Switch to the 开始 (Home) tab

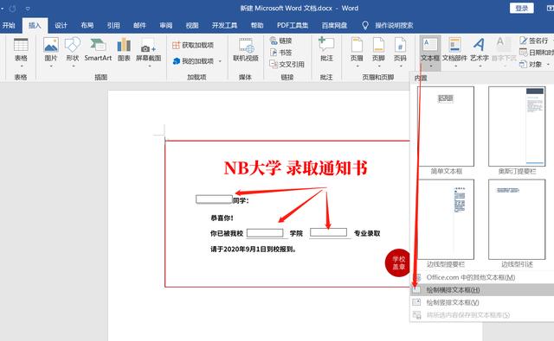(x=9, y=25)
